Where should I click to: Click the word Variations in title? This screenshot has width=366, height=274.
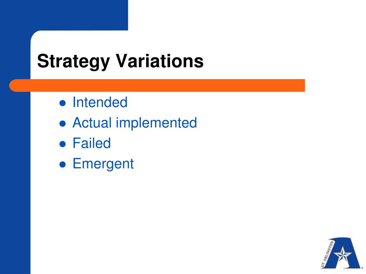coord(160,61)
